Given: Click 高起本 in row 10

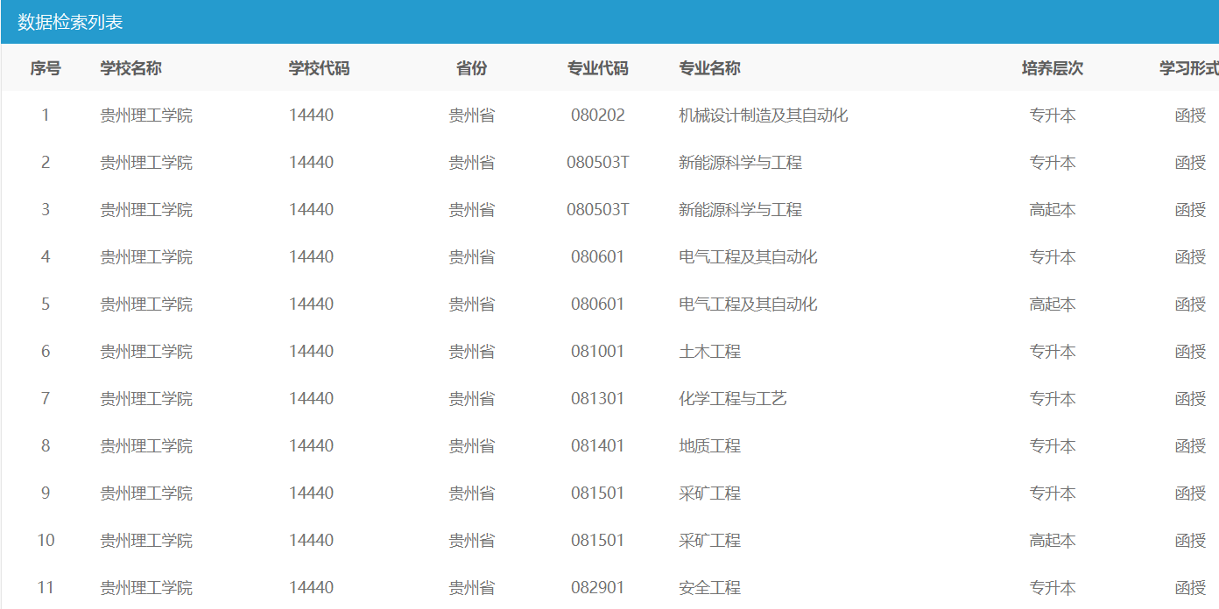Looking at the screenshot, I should [1053, 541].
